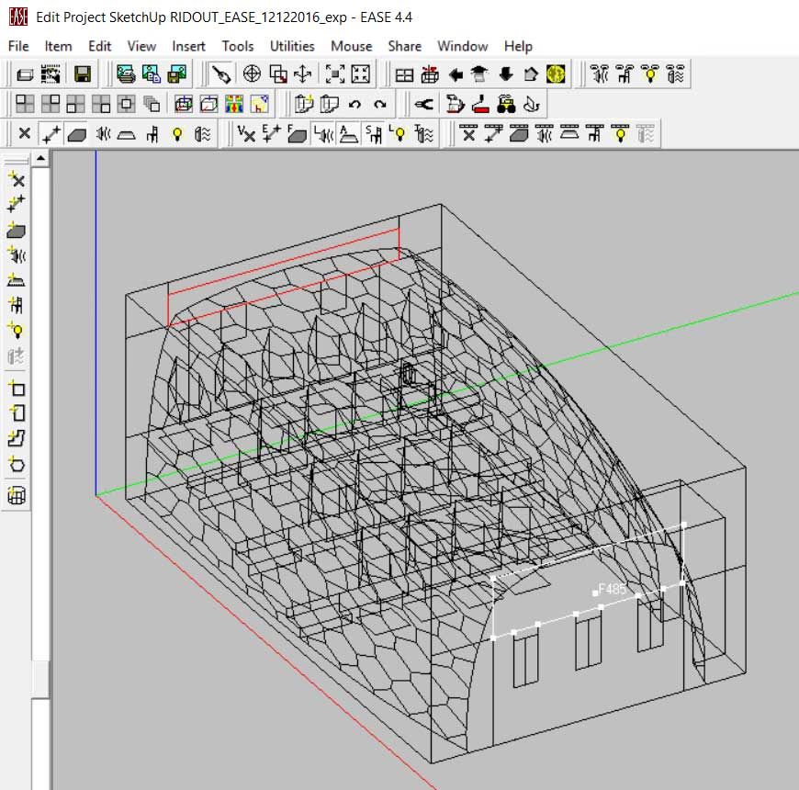Toggle audience area trapezoid icon in third toolbar

point(127,134)
